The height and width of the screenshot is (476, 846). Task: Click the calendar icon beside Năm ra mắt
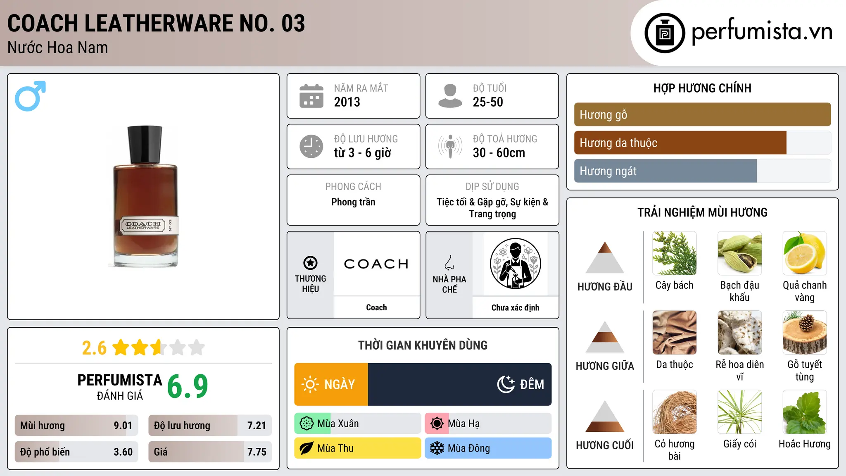[x=311, y=96]
